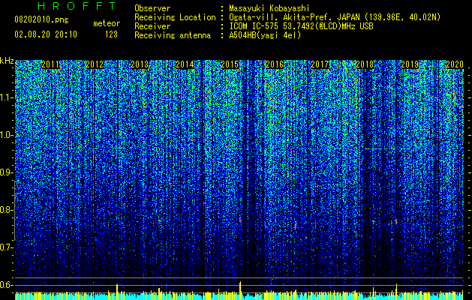Click the HROFFT title text
472x300 pixels.
77,6
